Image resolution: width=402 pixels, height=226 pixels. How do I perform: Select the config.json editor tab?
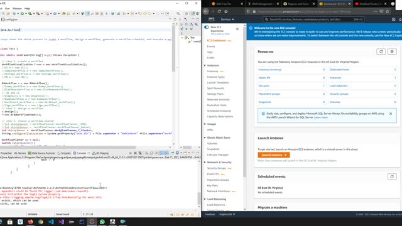[9, 19]
